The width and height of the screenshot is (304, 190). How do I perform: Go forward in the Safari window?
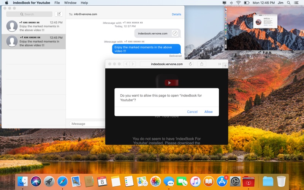133,64
